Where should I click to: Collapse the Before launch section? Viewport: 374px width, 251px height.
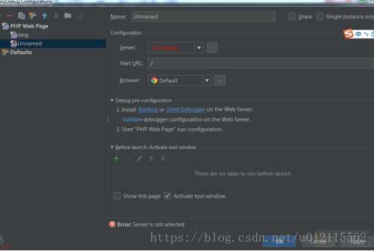point(112,148)
